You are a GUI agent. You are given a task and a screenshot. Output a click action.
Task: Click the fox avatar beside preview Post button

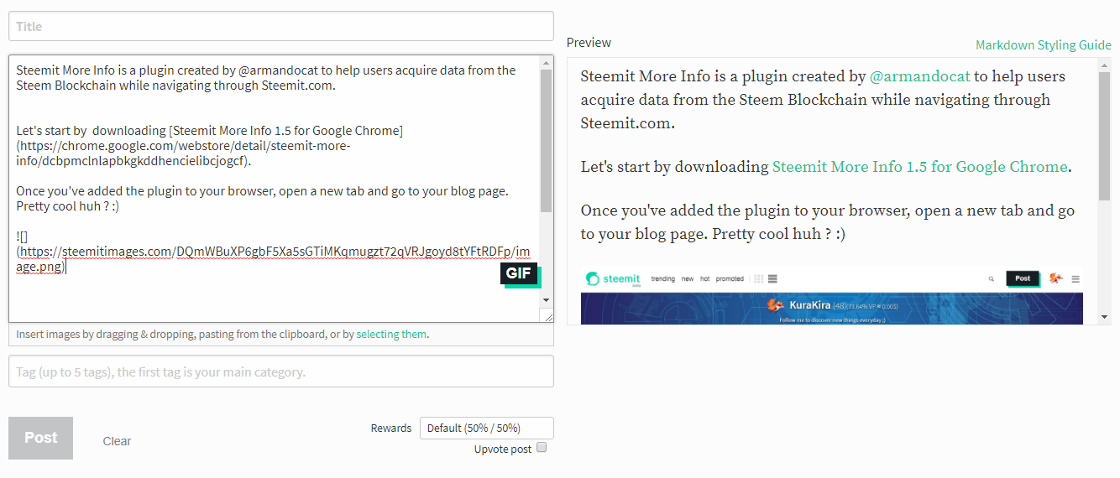1055,279
